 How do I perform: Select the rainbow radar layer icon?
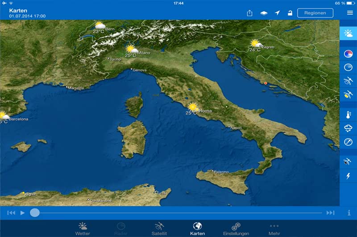coord(348,54)
